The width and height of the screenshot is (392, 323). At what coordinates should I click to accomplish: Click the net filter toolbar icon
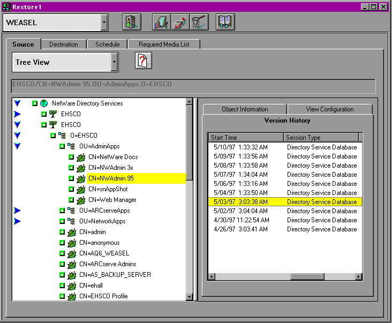tap(199, 22)
